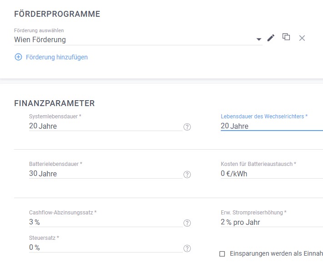Open help icon for Steuersatz
Viewport: 323px width, 272px height.
point(187,248)
